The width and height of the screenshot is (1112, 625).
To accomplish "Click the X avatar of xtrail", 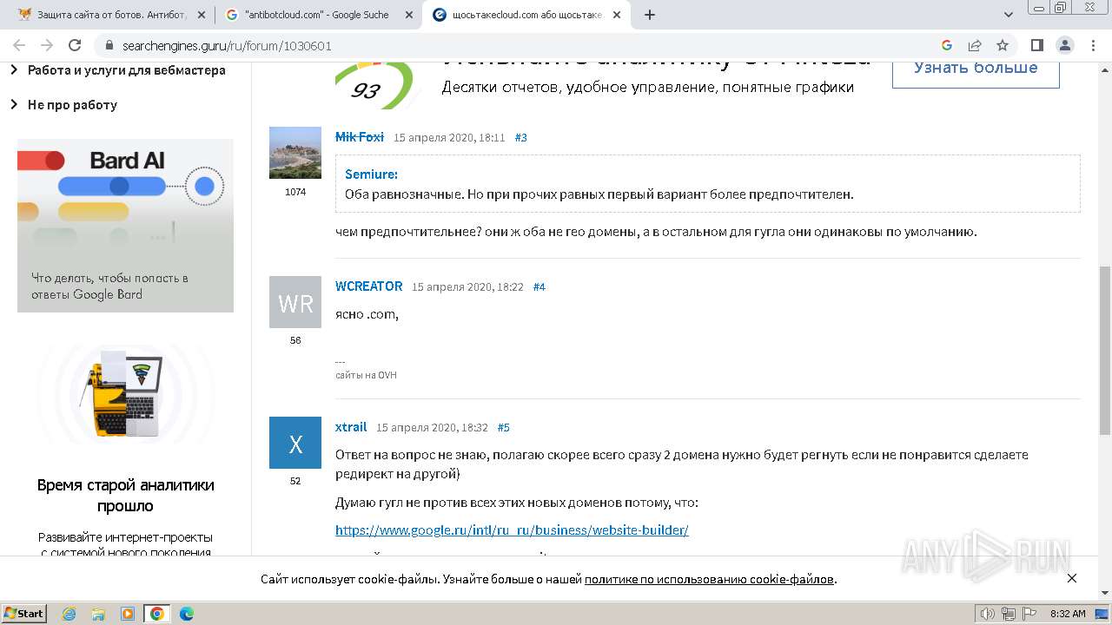I will click(x=295, y=443).
